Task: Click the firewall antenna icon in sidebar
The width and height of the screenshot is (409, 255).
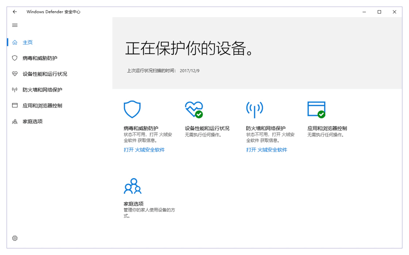Action: pos(15,90)
